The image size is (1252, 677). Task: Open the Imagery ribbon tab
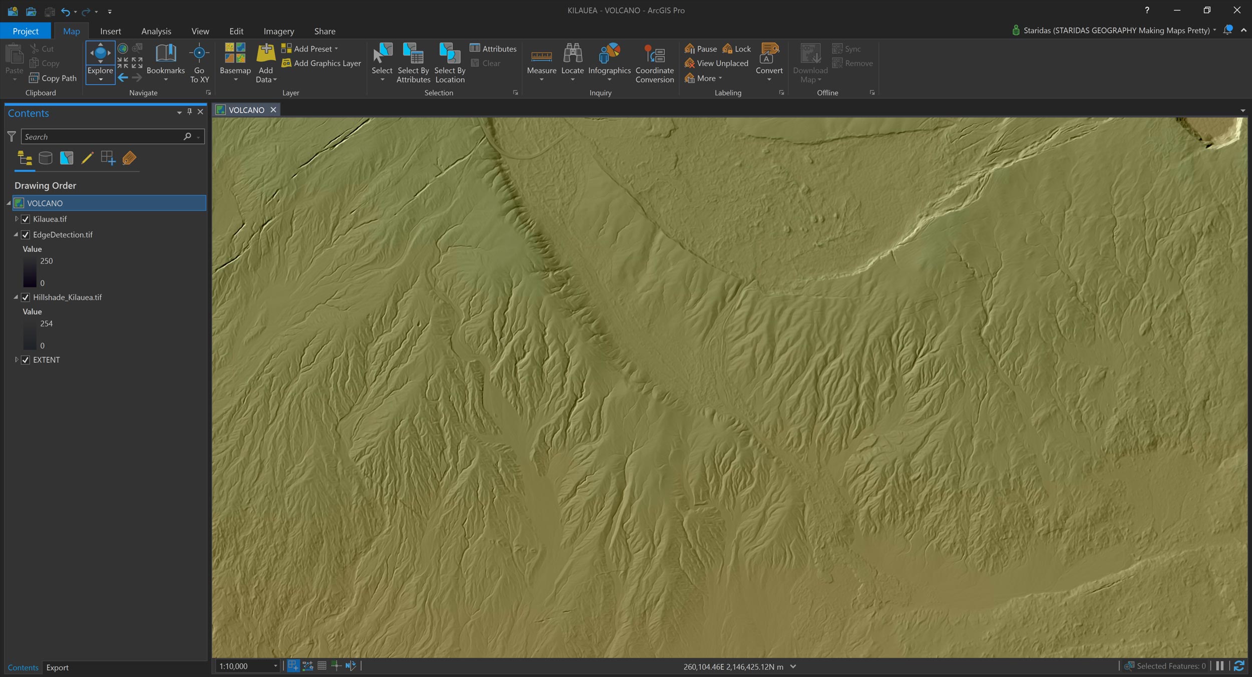click(x=278, y=31)
